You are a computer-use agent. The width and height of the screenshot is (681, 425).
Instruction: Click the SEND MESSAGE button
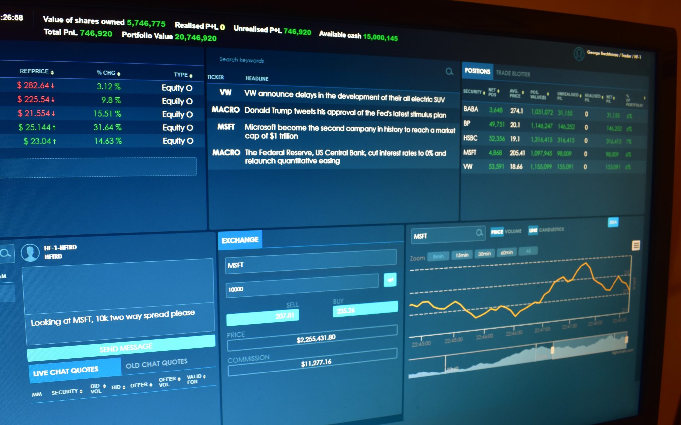click(x=121, y=348)
